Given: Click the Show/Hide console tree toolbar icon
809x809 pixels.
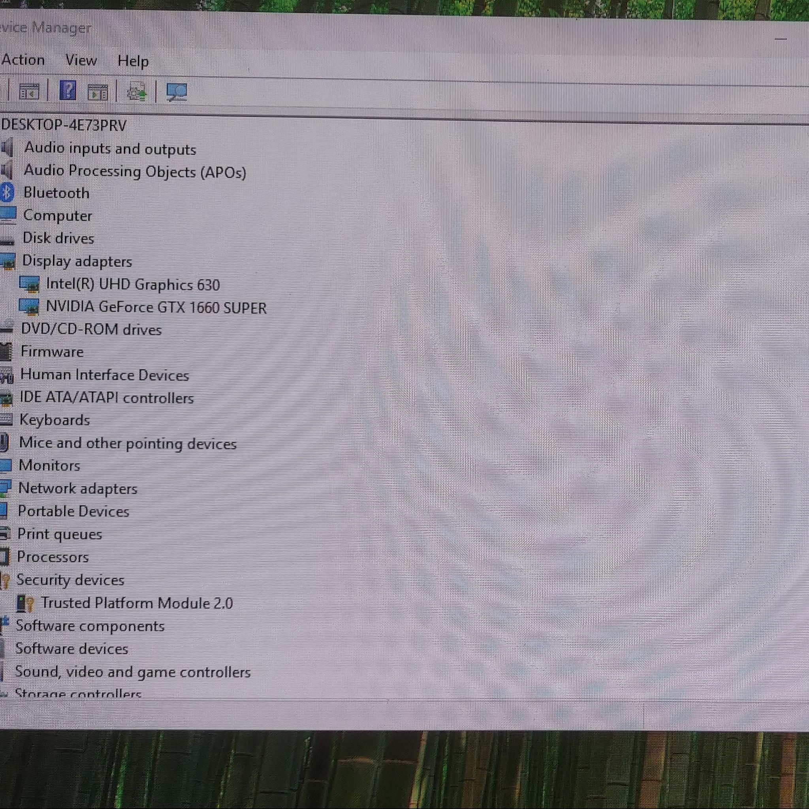Looking at the screenshot, I should point(29,91).
